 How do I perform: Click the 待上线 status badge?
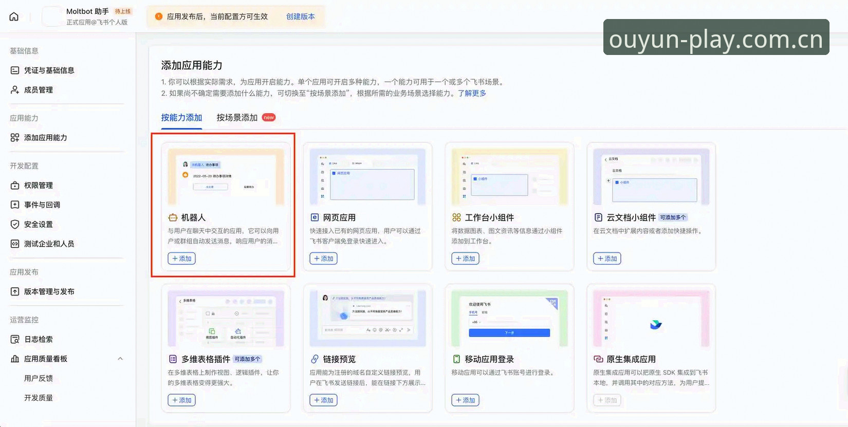coord(123,11)
